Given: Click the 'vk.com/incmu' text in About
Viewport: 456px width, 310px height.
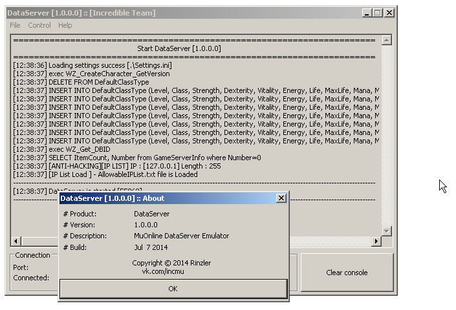Looking at the screenshot, I should pyautogui.click(x=163, y=271).
